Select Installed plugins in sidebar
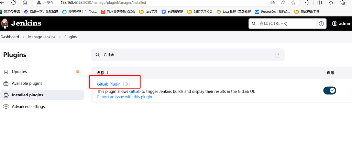Viewport: 352px width, 162px height. click(27, 95)
